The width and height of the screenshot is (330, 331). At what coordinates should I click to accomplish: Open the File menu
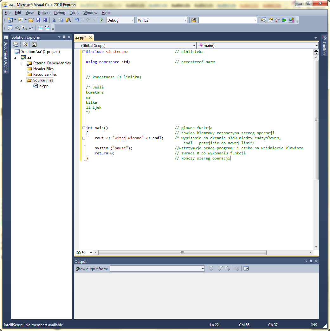click(8, 13)
